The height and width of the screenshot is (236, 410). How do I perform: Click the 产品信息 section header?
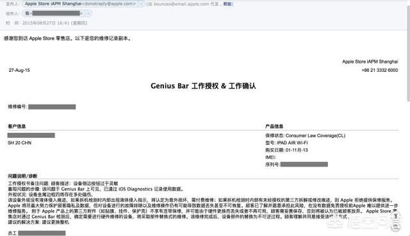point(274,126)
